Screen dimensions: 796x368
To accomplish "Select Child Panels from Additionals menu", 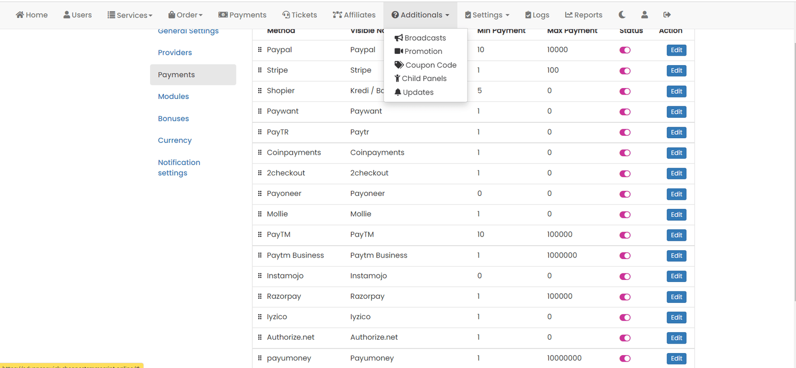I will point(424,79).
